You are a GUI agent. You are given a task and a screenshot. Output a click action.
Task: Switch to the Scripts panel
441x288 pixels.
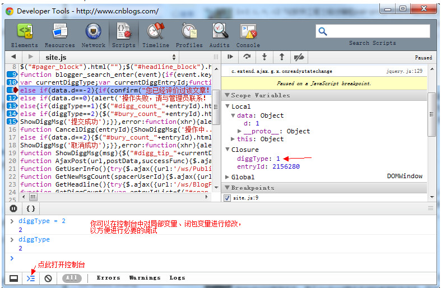124,35
